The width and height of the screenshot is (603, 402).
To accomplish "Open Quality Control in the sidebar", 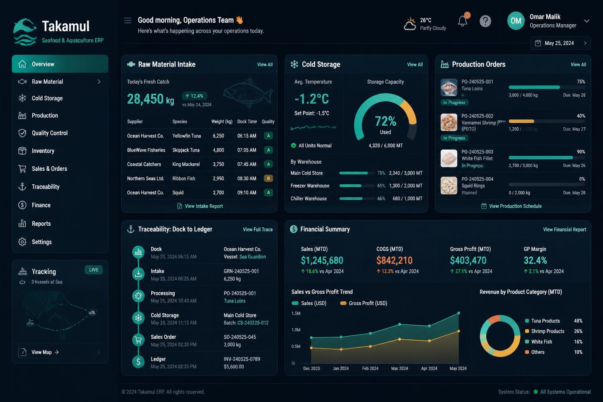I will coord(60,133).
